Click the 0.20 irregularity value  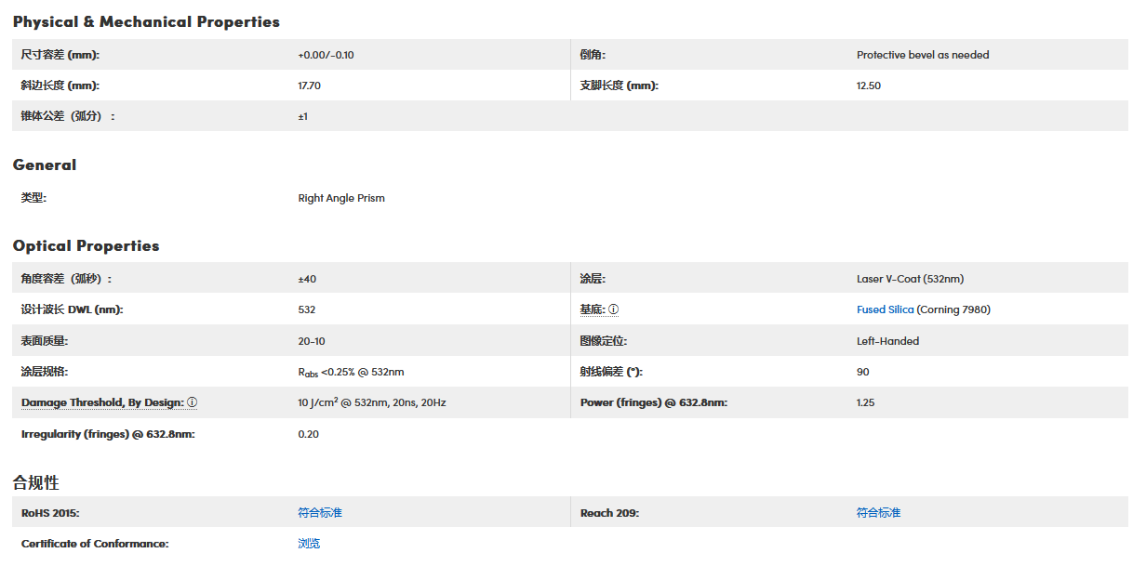coord(308,434)
